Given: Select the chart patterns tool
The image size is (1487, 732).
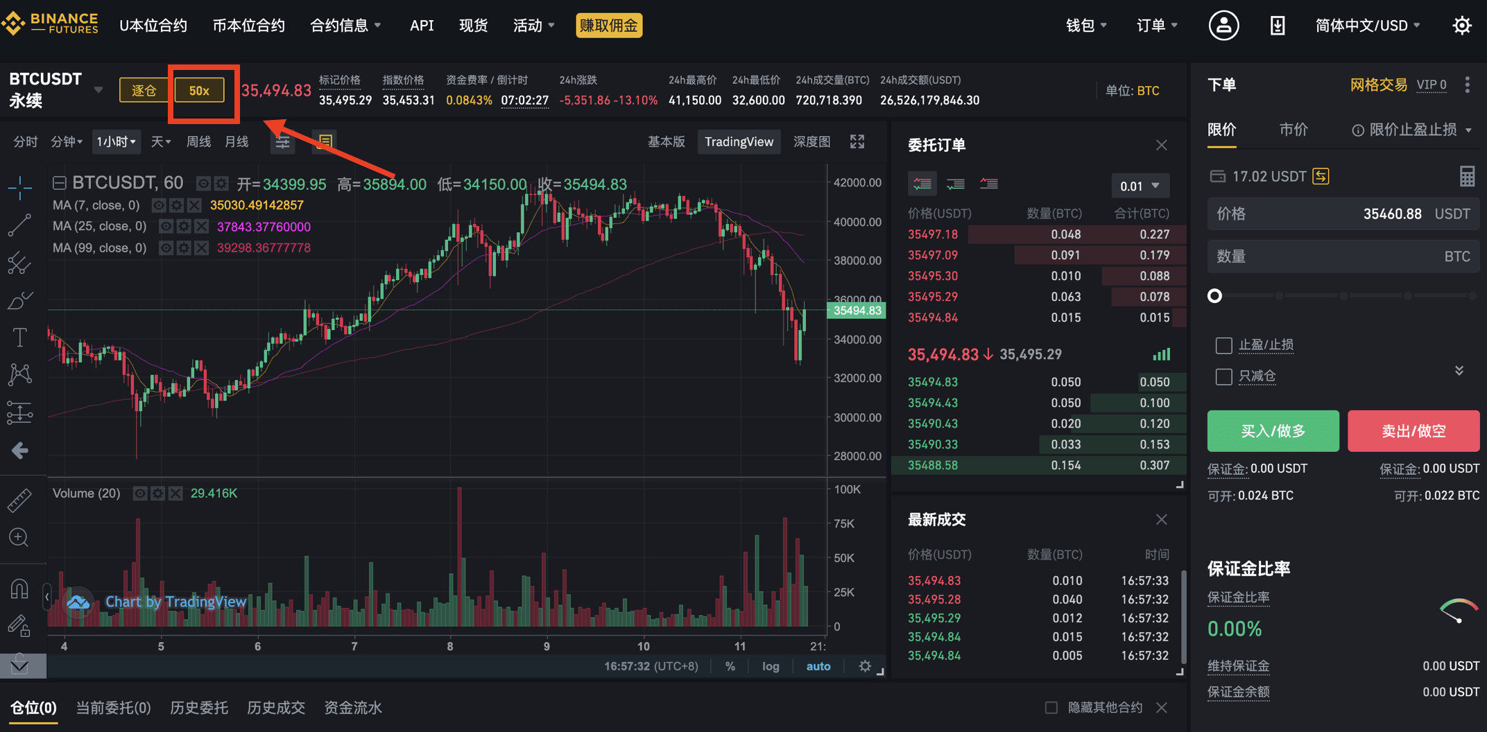Looking at the screenshot, I should click(20, 375).
